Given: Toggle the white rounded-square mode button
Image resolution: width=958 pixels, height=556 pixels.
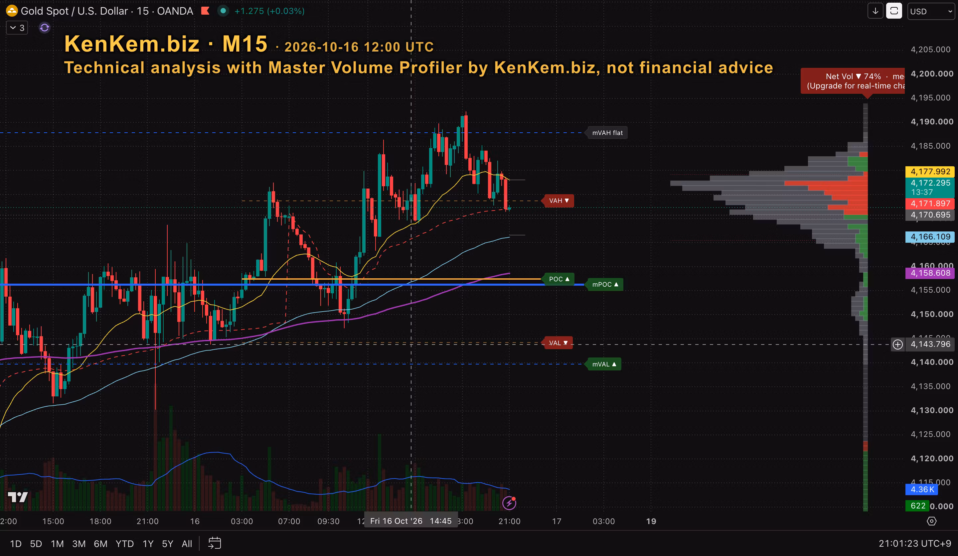Looking at the screenshot, I should pyautogui.click(x=894, y=11).
